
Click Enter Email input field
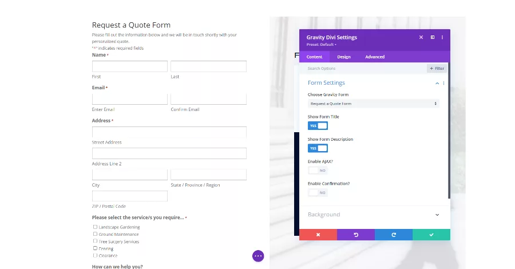pos(130,99)
